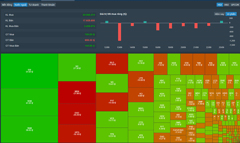Select the Nước ngoài tab

(x=21, y=5)
